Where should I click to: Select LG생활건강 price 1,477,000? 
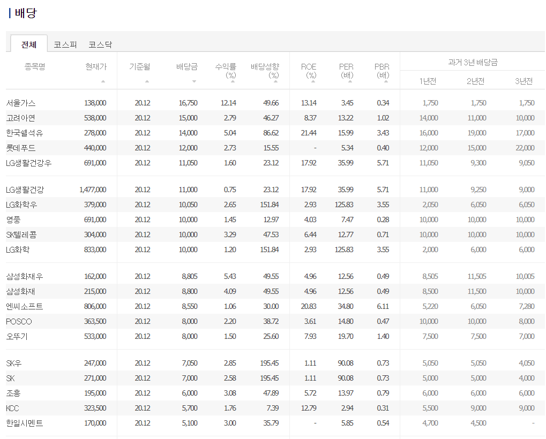93,190
